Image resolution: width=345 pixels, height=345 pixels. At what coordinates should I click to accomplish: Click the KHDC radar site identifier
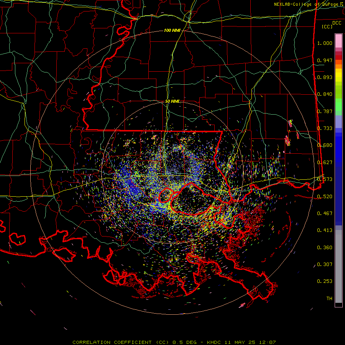tap(215, 342)
